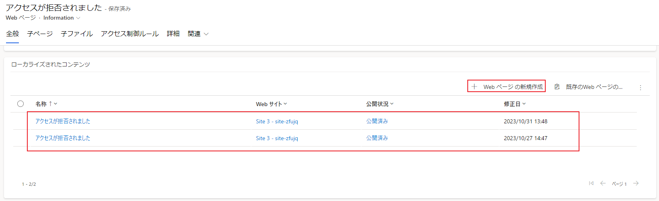This screenshot has height=201, width=659.
Task: Go to previous page arrow
Action: pos(603,183)
